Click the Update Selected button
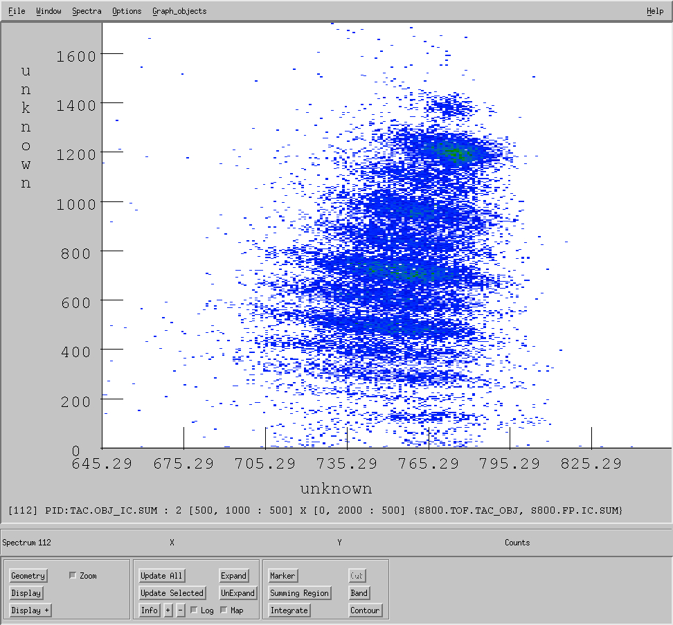The image size is (673, 625). [x=172, y=593]
